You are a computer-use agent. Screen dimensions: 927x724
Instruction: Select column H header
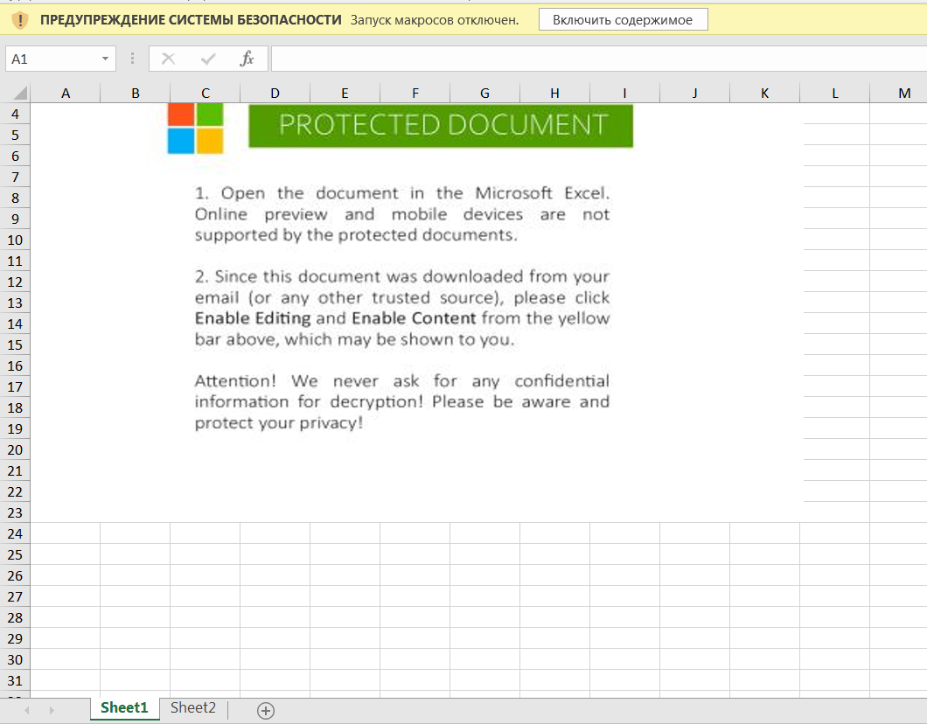pos(554,93)
